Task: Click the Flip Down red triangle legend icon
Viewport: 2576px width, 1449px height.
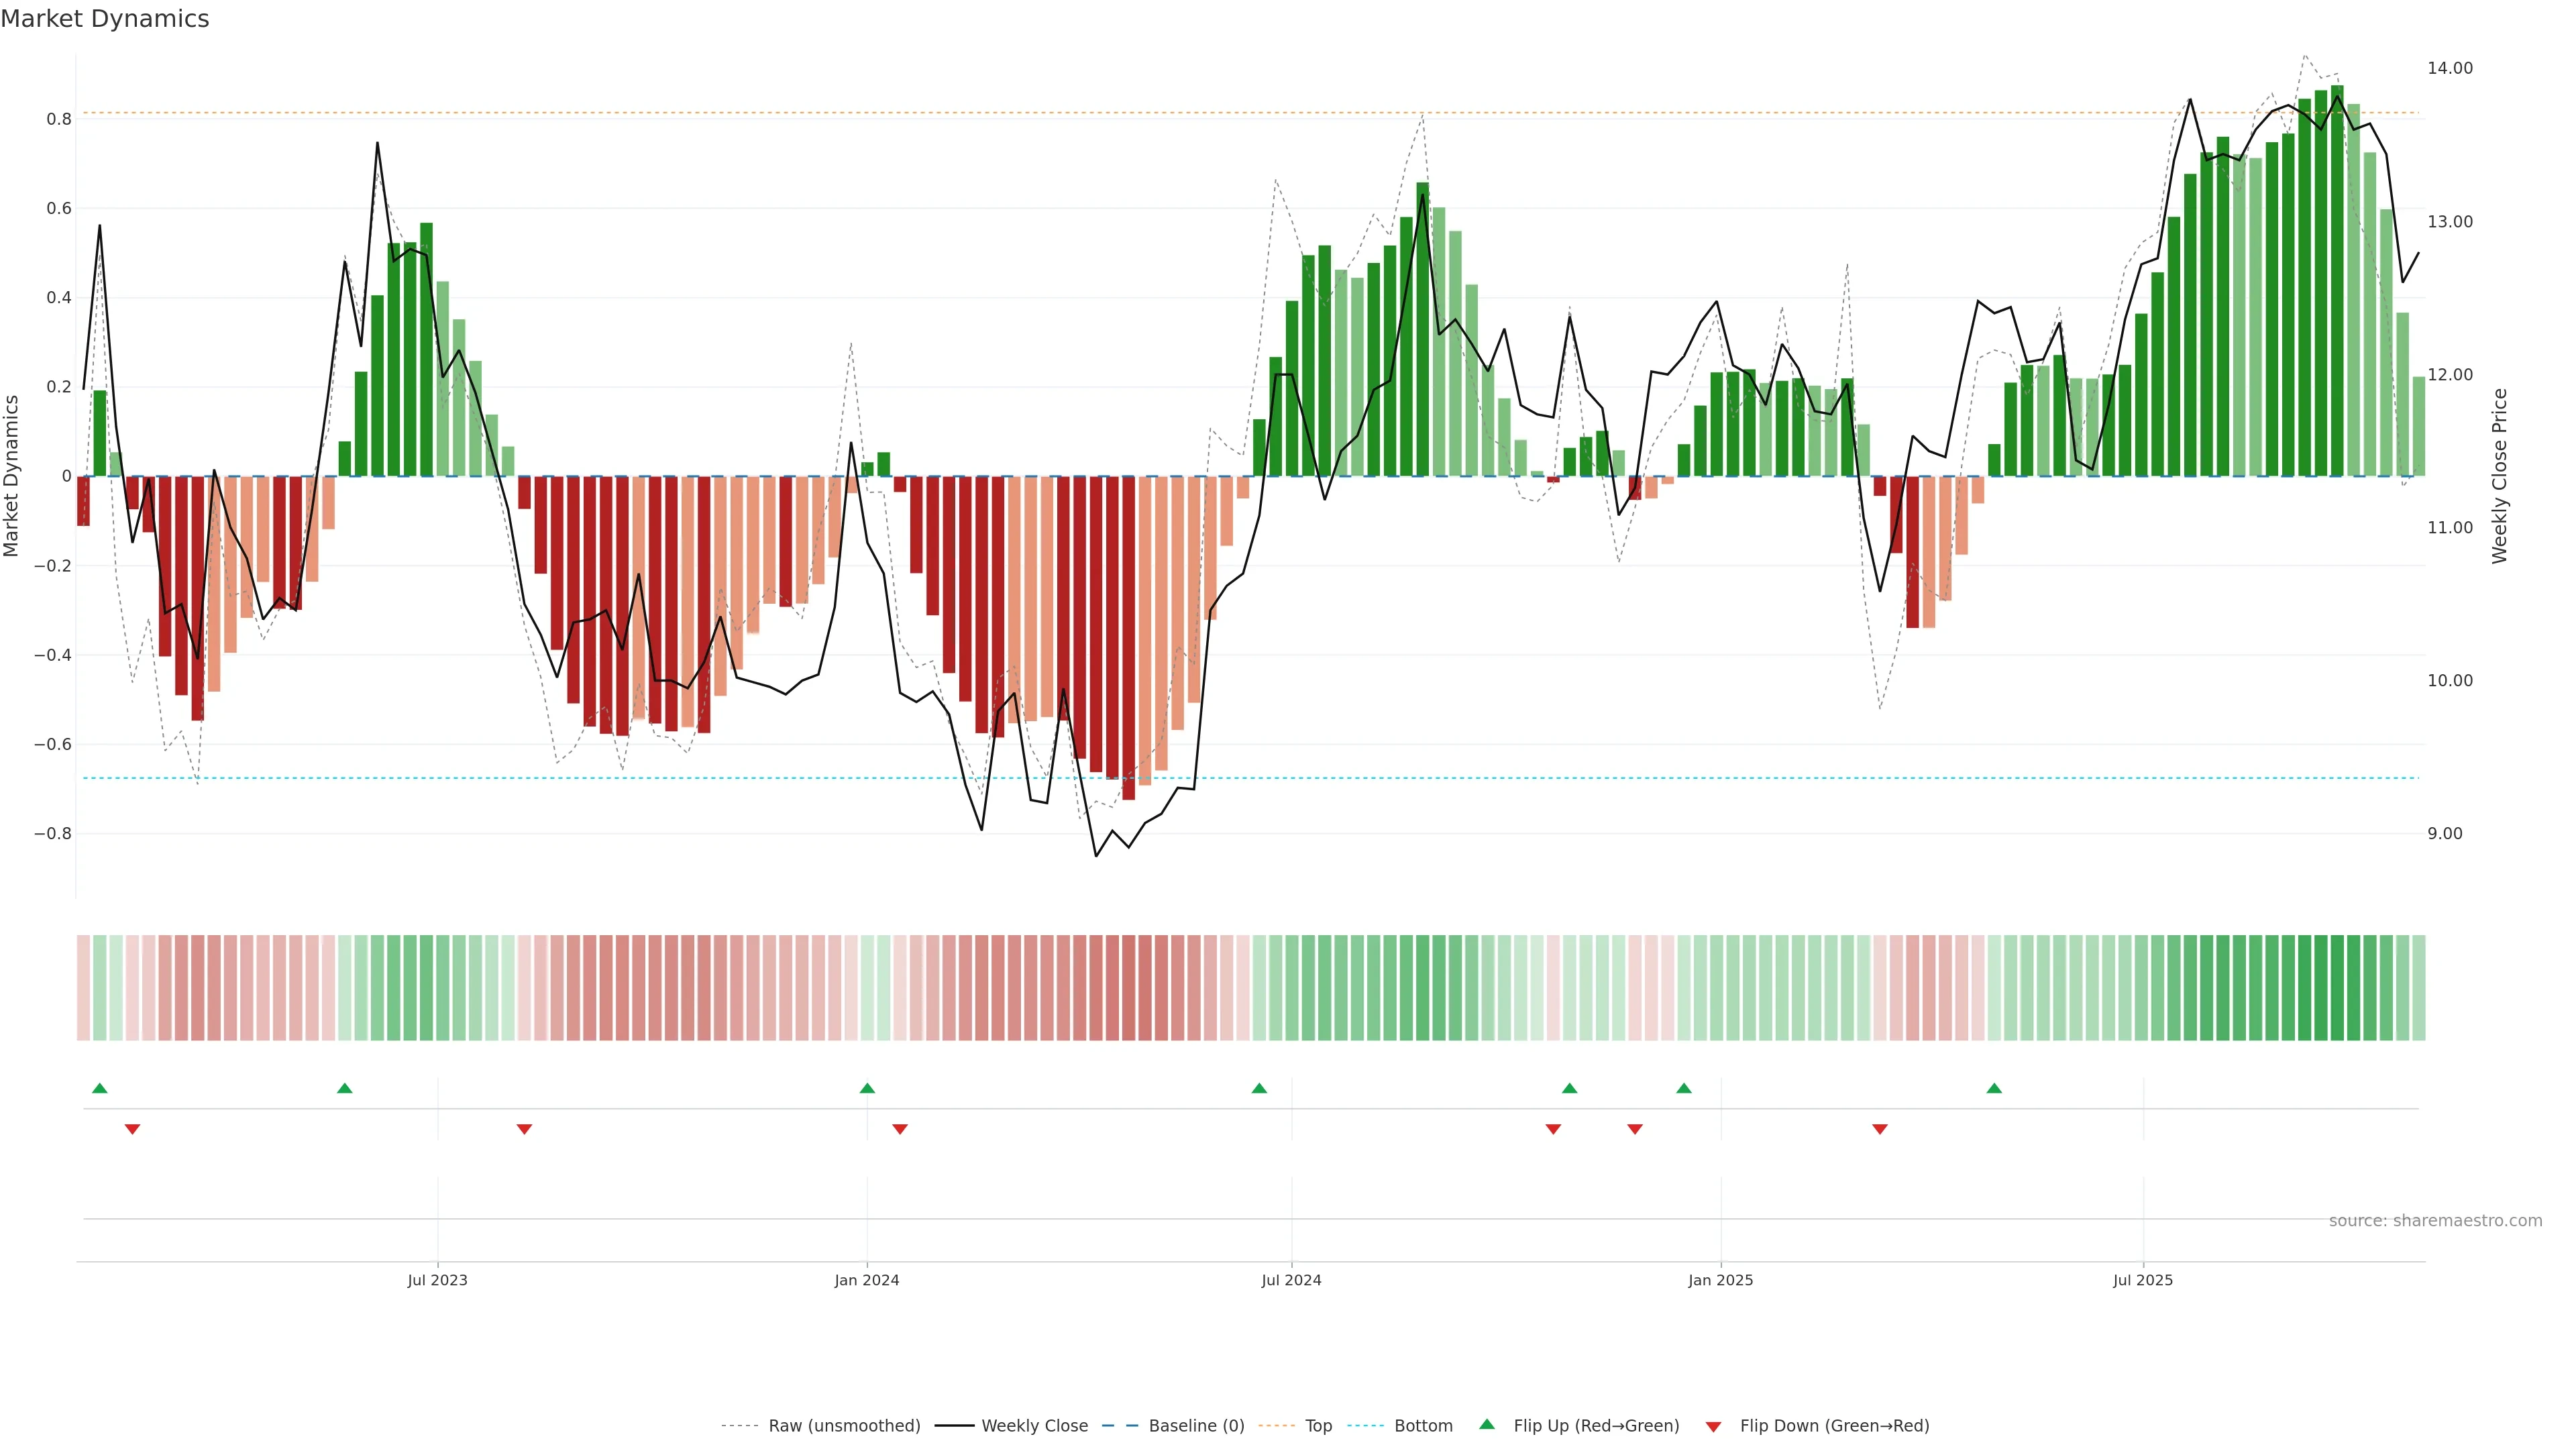Action: click(1713, 1426)
